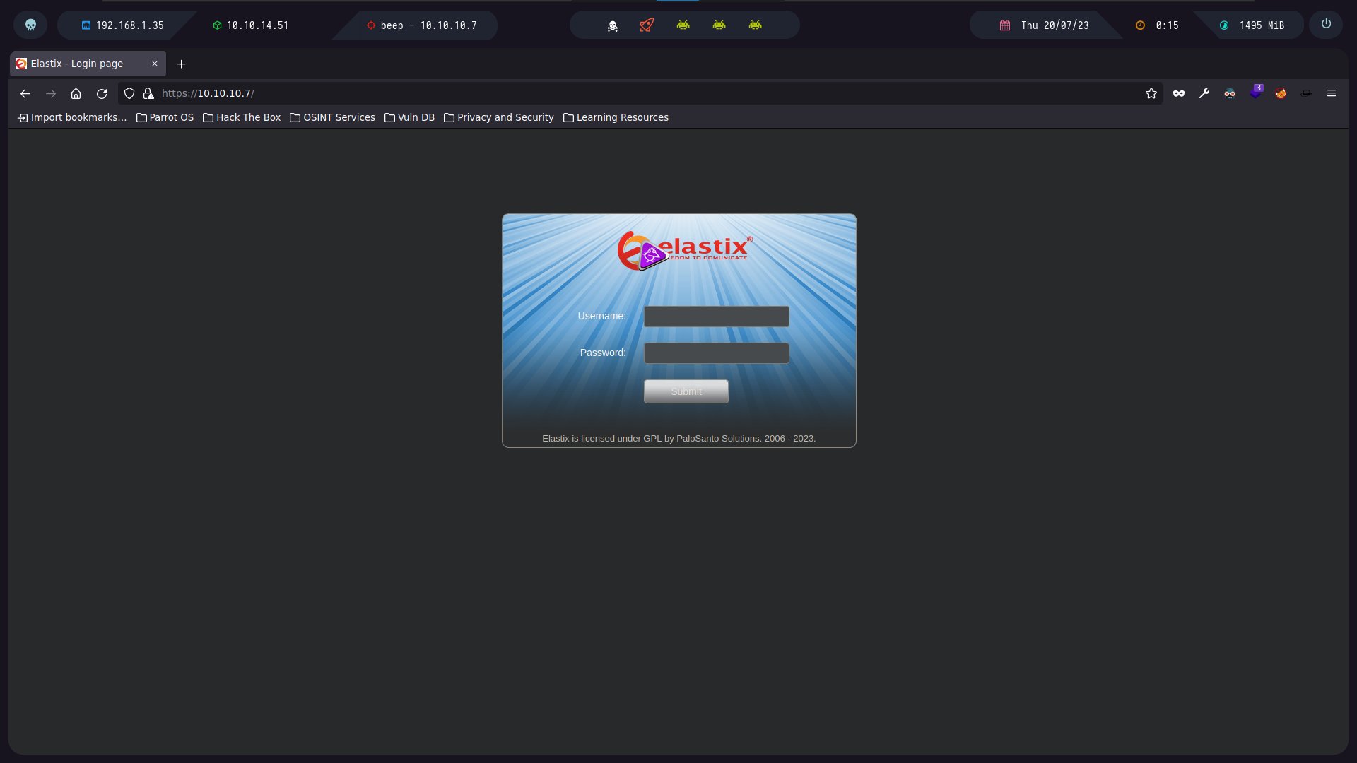Reload the current page

[102, 93]
